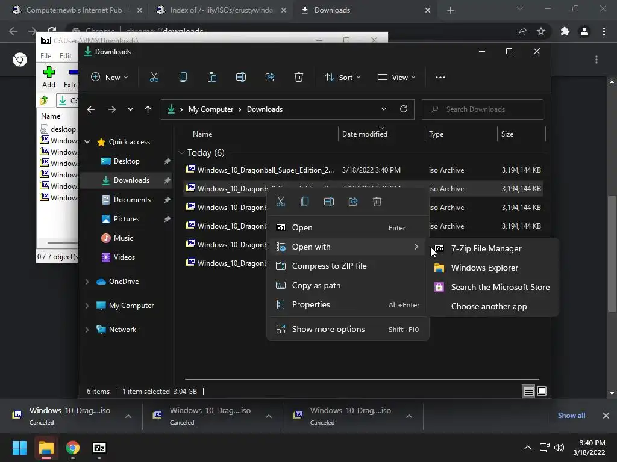Open 7-Zip from the taskbar

pos(99,448)
